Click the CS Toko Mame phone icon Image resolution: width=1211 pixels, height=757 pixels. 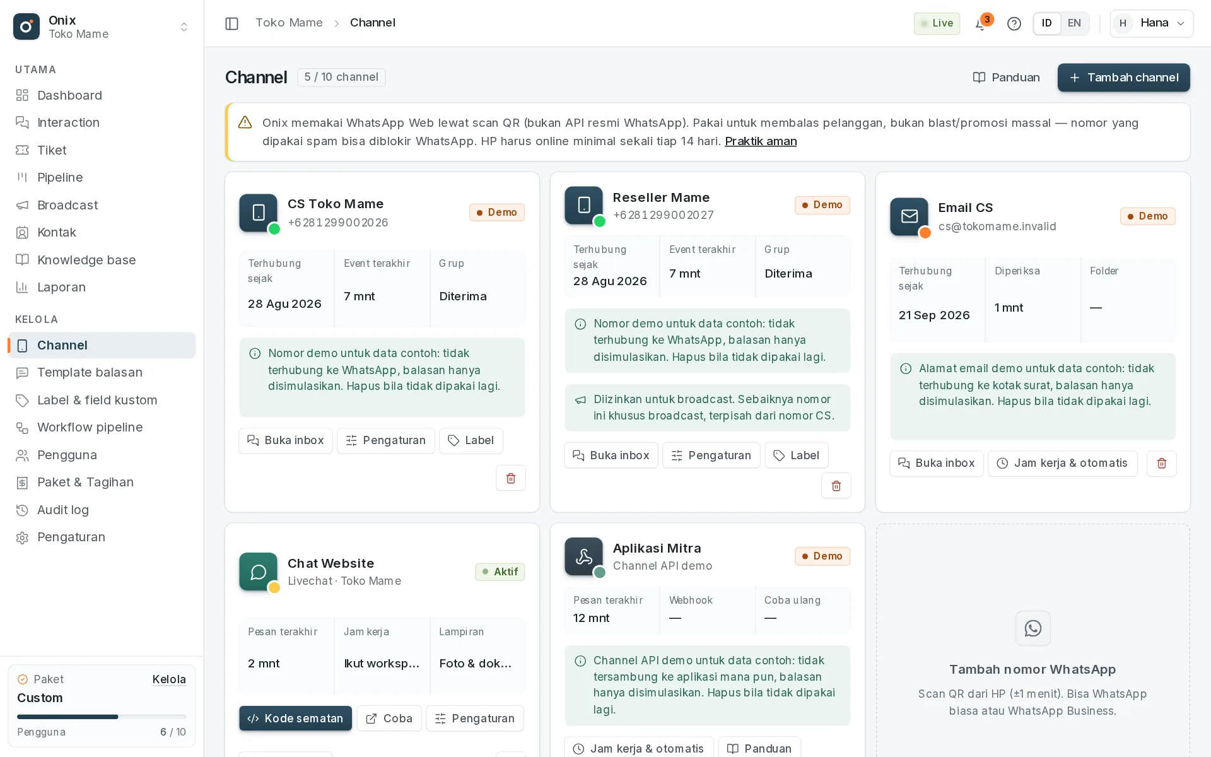point(259,213)
